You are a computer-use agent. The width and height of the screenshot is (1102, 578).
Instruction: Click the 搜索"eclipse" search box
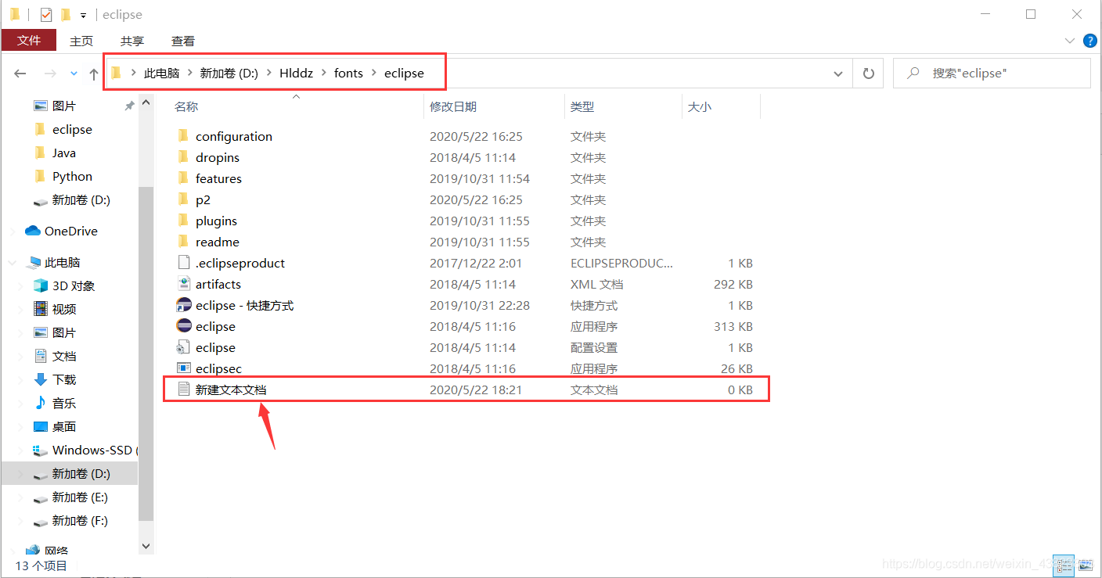(992, 74)
